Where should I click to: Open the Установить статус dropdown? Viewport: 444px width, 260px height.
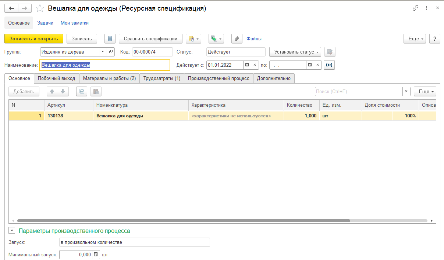[295, 52]
